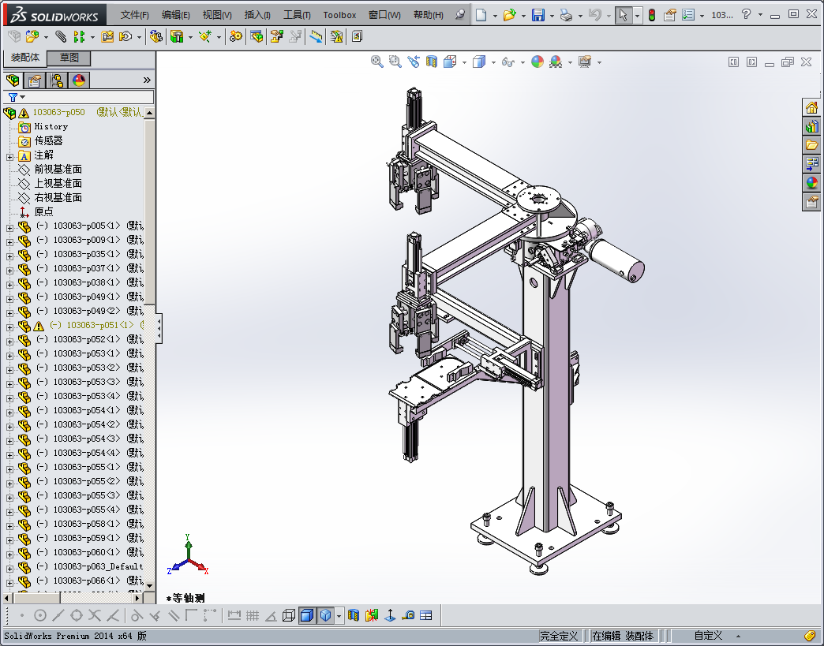Click the Edit Appearance color ball icon

click(537, 62)
